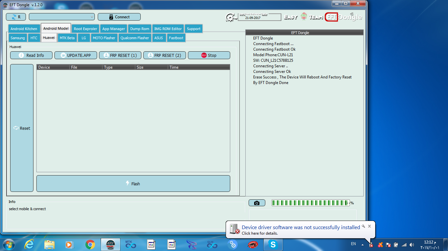Click the green progress bar

click(x=311, y=203)
